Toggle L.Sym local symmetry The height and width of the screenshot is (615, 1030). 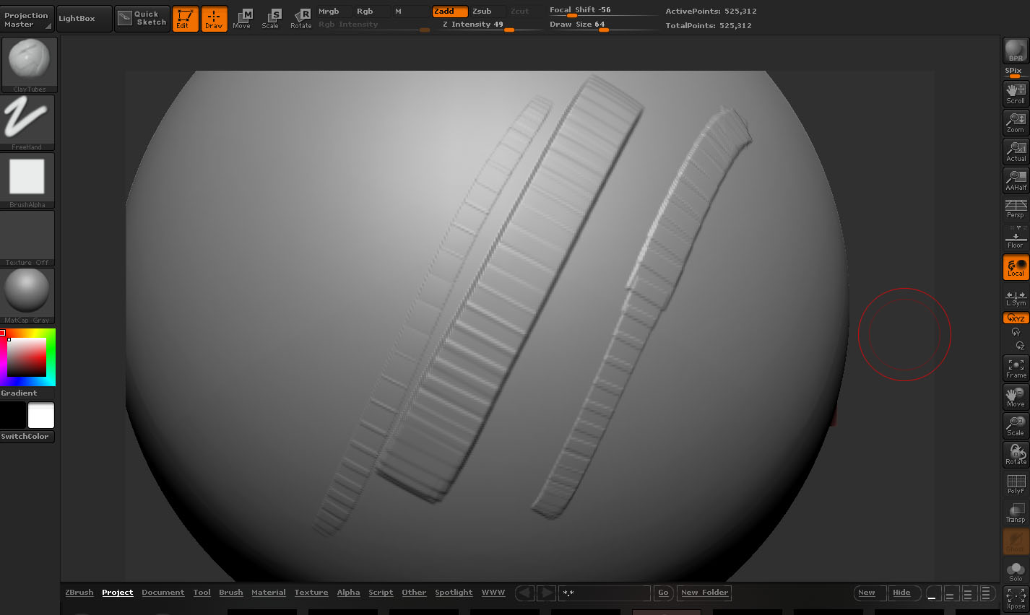(x=1016, y=297)
